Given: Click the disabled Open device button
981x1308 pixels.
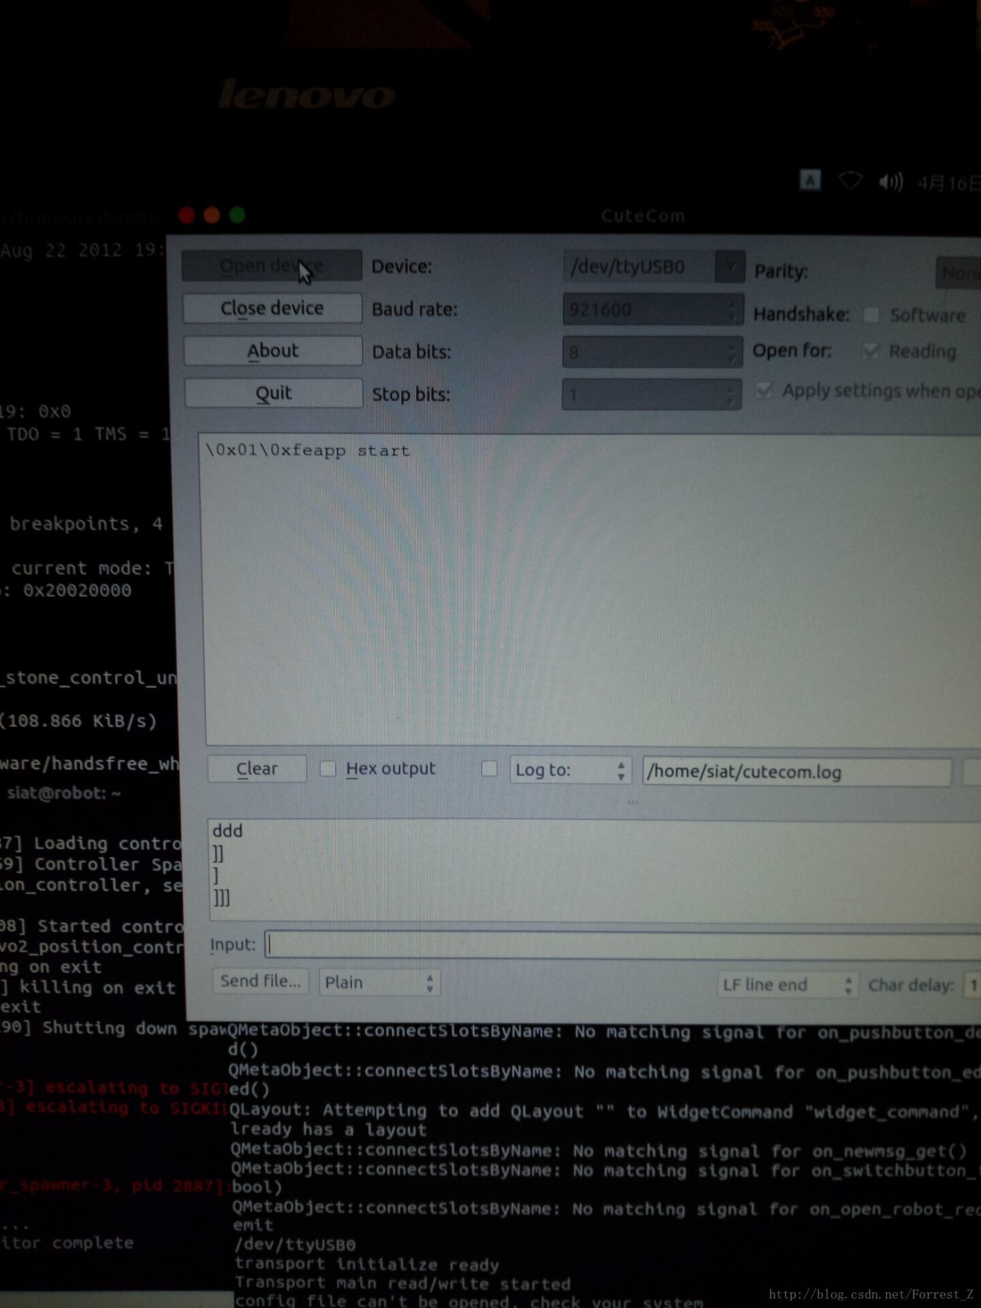Looking at the screenshot, I should pos(272,266).
